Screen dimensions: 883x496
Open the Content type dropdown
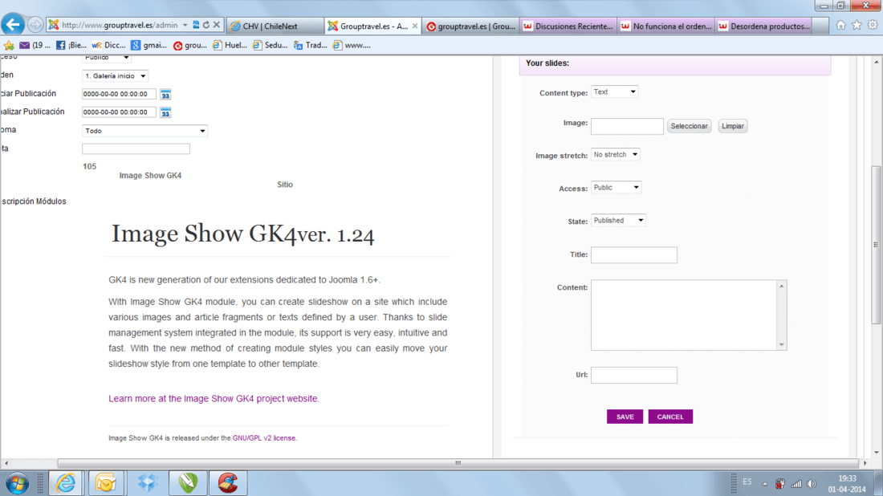(614, 91)
